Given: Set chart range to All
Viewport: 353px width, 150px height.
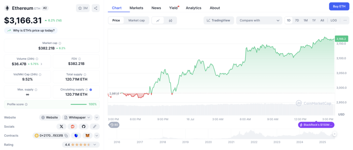Looking at the screenshot, I should [322, 20].
